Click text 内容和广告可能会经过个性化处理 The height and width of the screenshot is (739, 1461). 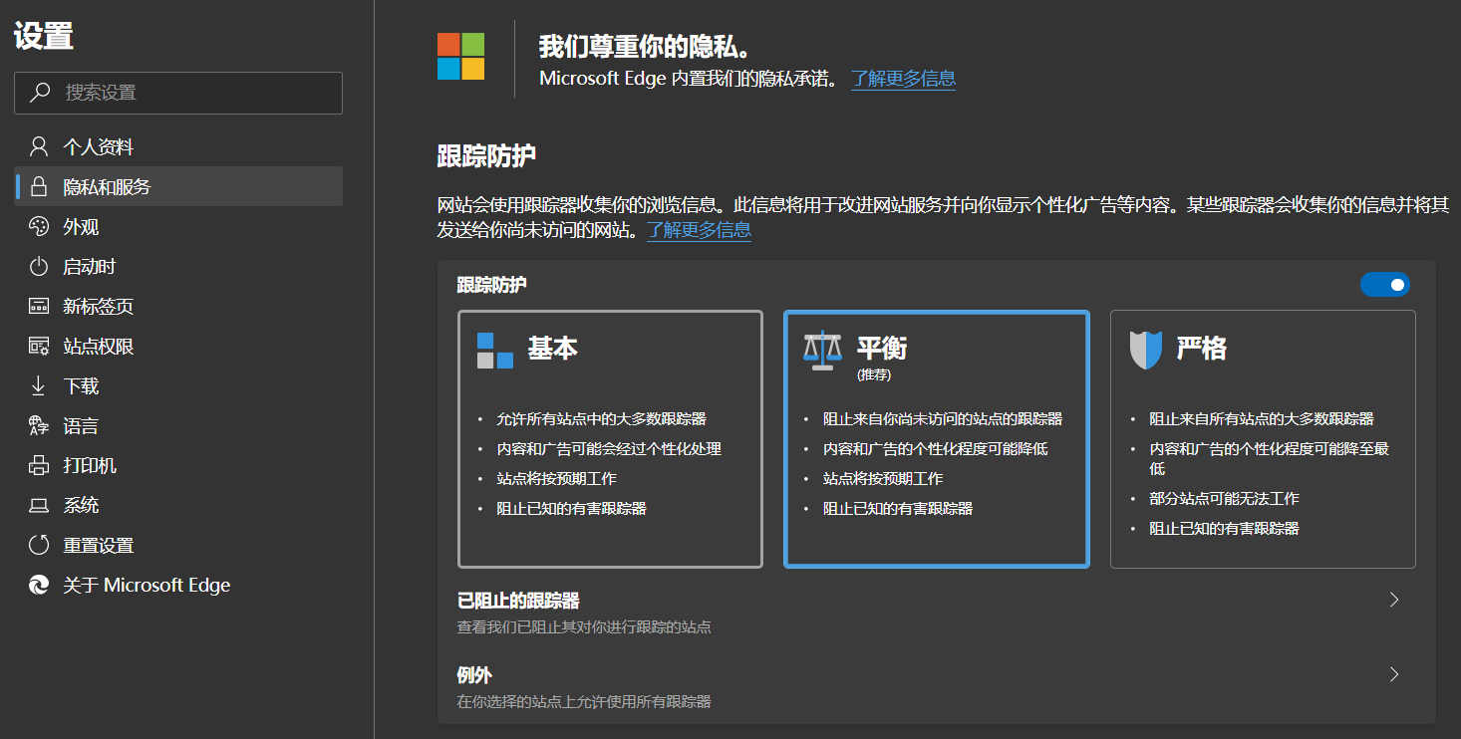click(609, 449)
